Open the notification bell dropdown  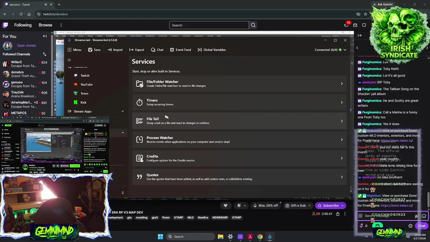pos(242,205)
